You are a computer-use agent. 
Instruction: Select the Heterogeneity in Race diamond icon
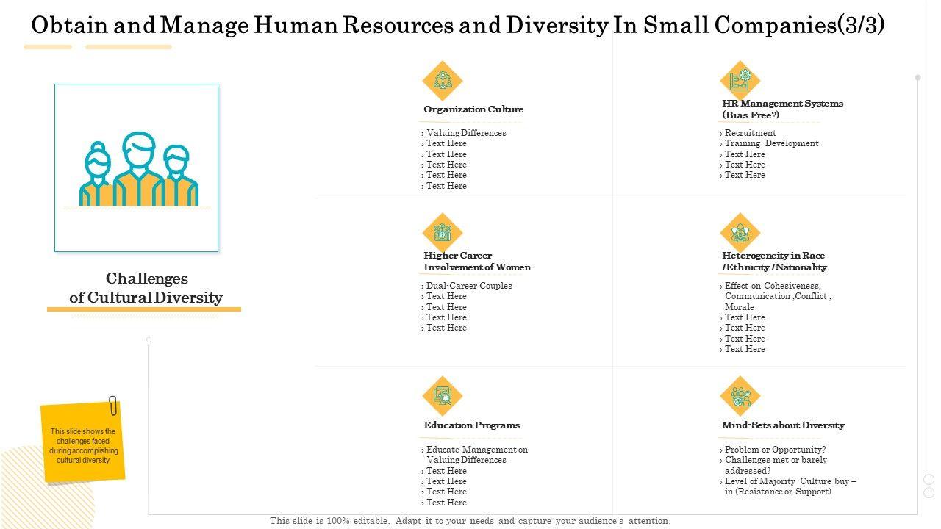pos(740,233)
